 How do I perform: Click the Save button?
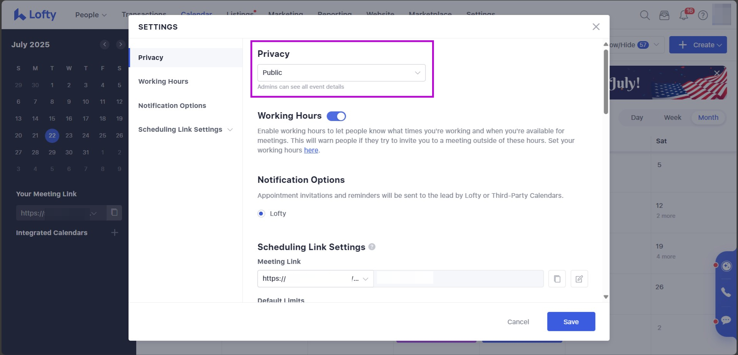(571, 322)
